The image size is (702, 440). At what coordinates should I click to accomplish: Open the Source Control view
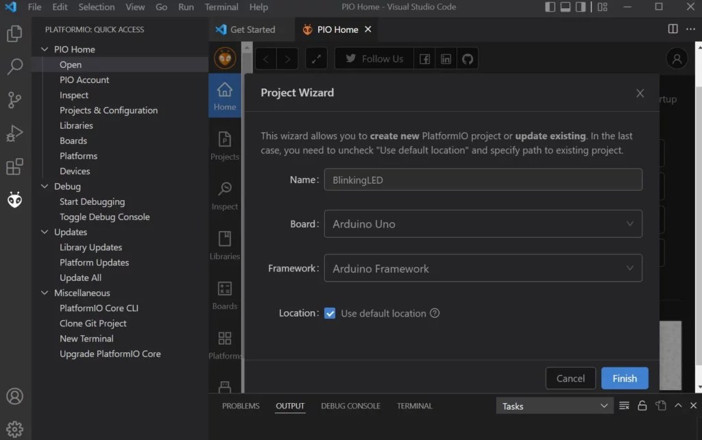pos(14,100)
